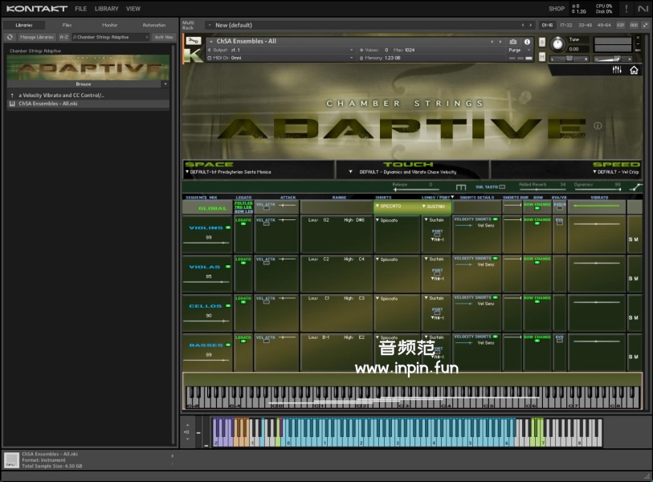The height and width of the screenshot is (482, 653).
Task: Toggle the Sul Tasto checkbox
Action: click(x=502, y=186)
